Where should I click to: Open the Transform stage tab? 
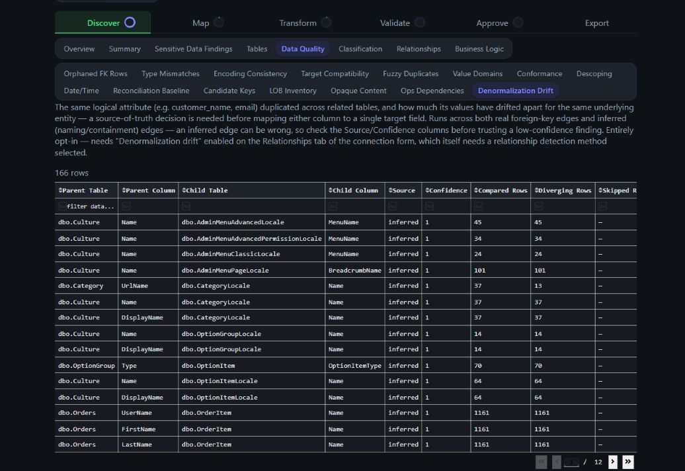[305, 22]
